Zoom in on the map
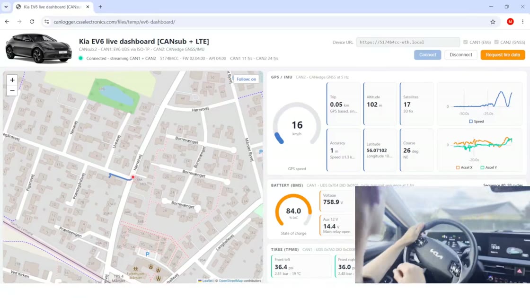Viewport: 530px width, 298px height. click(x=12, y=80)
